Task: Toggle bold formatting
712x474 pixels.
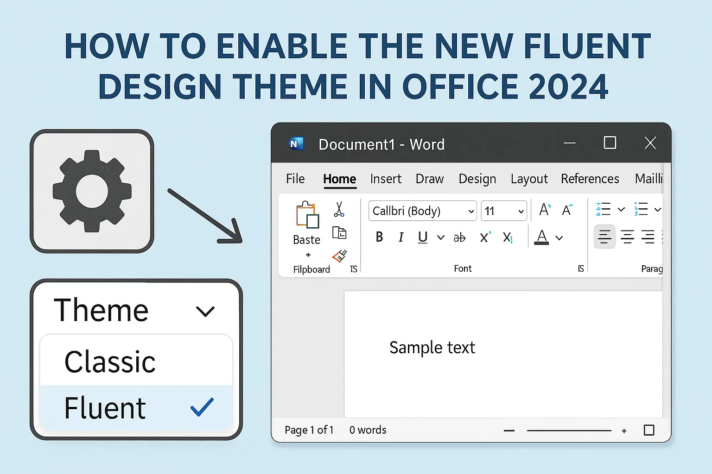Action: pyautogui.click(x=379, y=237)
